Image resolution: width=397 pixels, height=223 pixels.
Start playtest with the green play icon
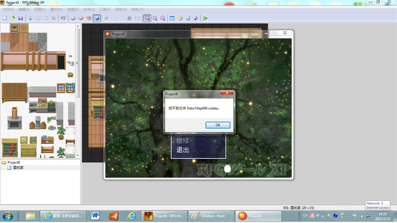tap(205, 18)
